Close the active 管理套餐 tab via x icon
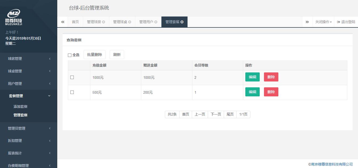The image size is (358, 168). [182, 22]
